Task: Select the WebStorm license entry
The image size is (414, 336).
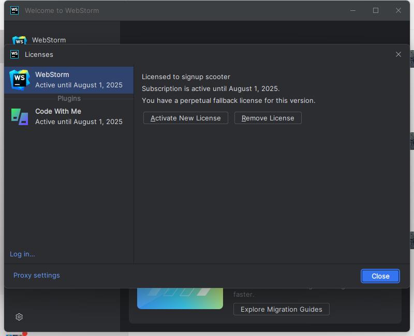Action: point(69,80)
